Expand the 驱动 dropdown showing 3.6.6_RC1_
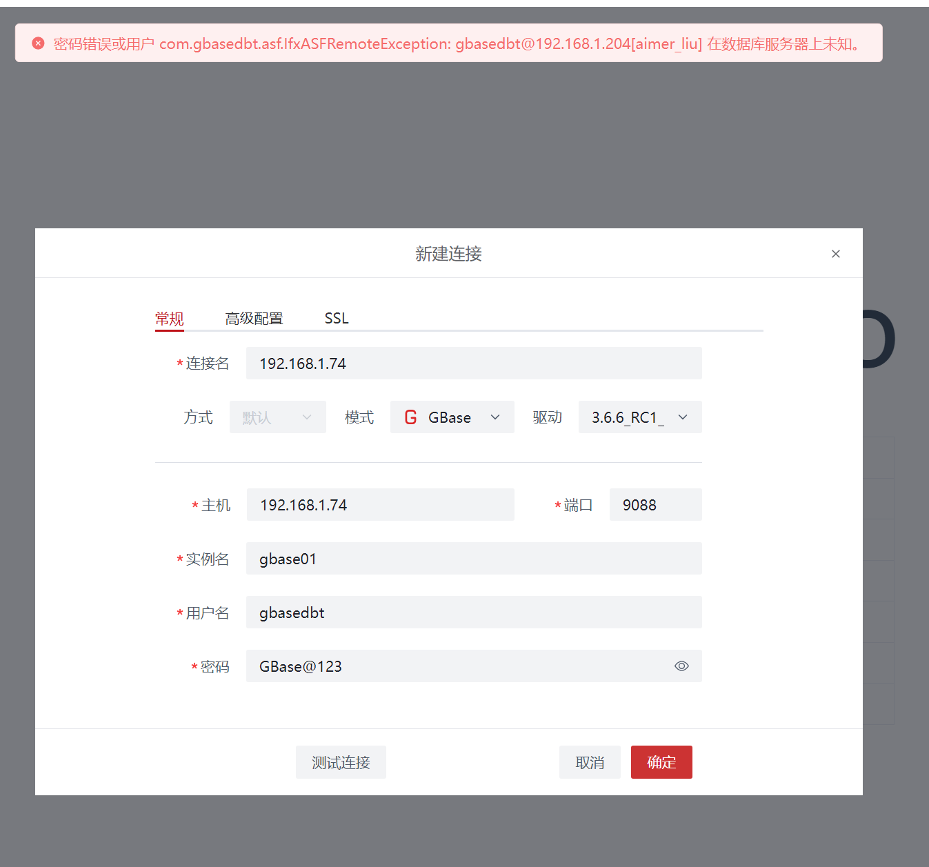929x867 pixels. tap(640, 417)
